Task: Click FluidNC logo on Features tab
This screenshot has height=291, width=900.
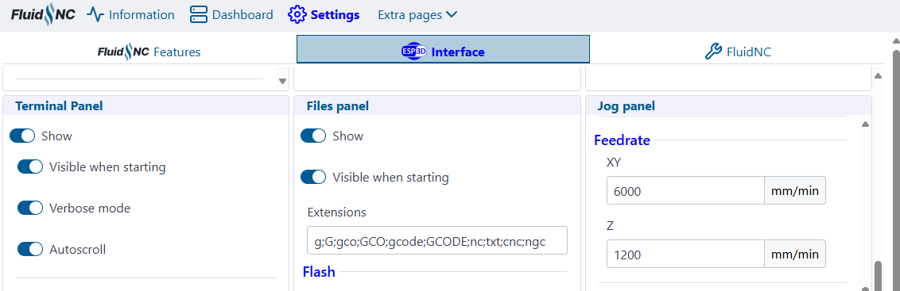Action: pyautogui.click(x=123, y=52)
